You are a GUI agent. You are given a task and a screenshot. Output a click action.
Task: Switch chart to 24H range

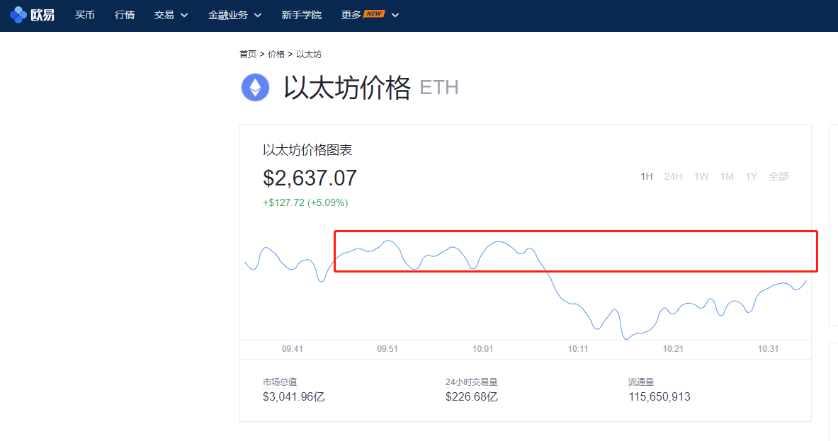673,176
